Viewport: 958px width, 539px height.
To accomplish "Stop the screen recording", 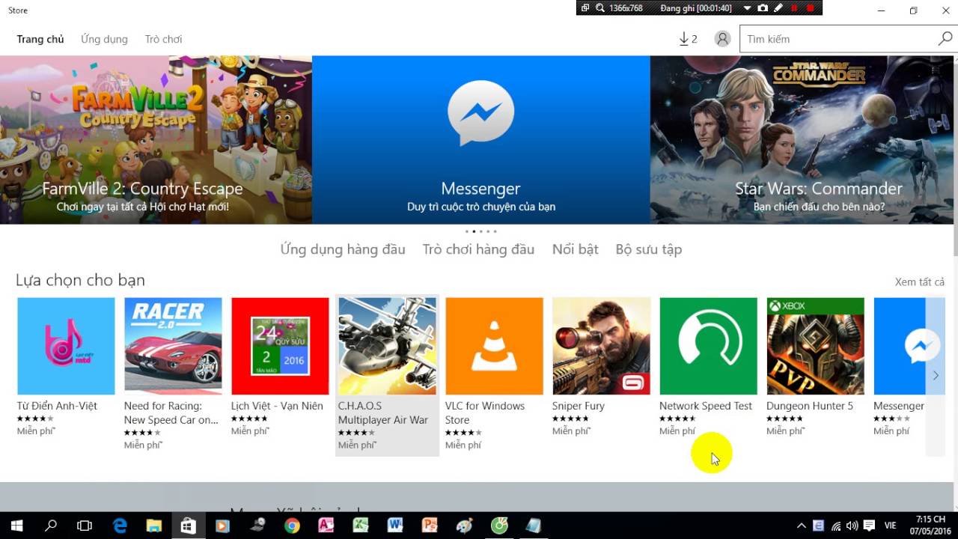I will click(811, 7).
